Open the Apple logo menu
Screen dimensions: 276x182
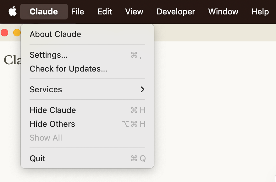click(13, 12)
